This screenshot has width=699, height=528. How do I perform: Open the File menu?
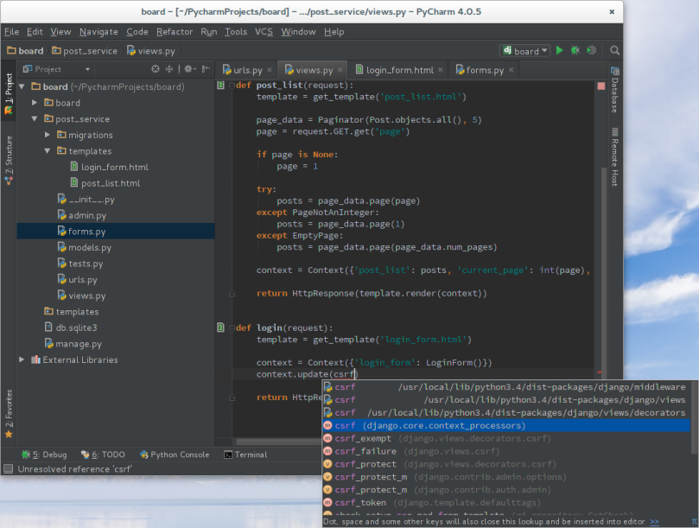11,32
